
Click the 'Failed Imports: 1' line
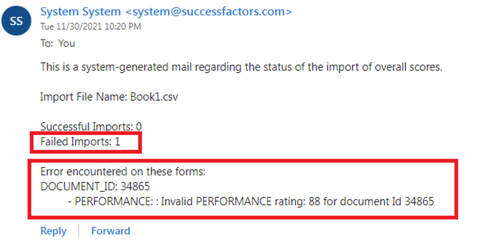80,142
